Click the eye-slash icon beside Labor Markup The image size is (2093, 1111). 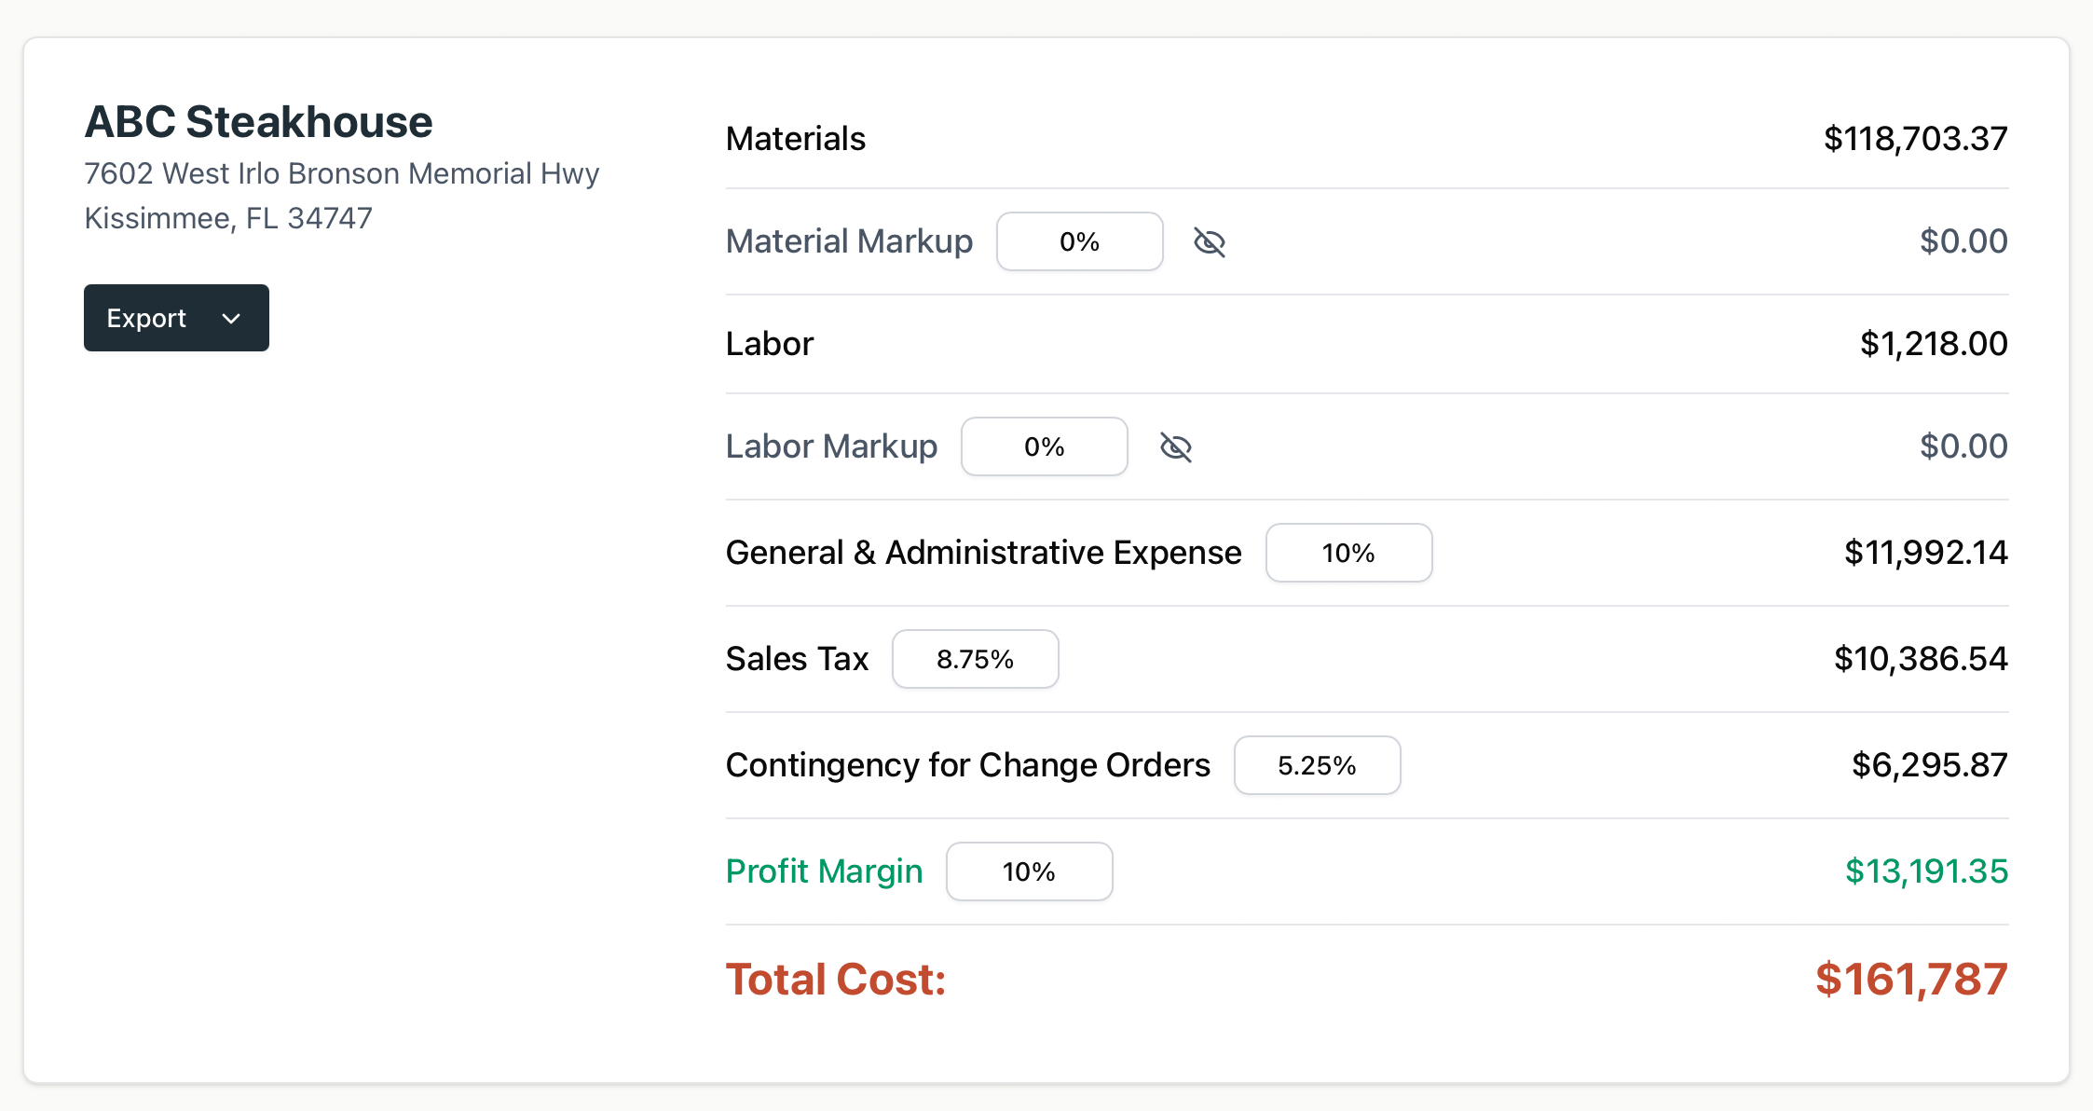pos(1176,446)
